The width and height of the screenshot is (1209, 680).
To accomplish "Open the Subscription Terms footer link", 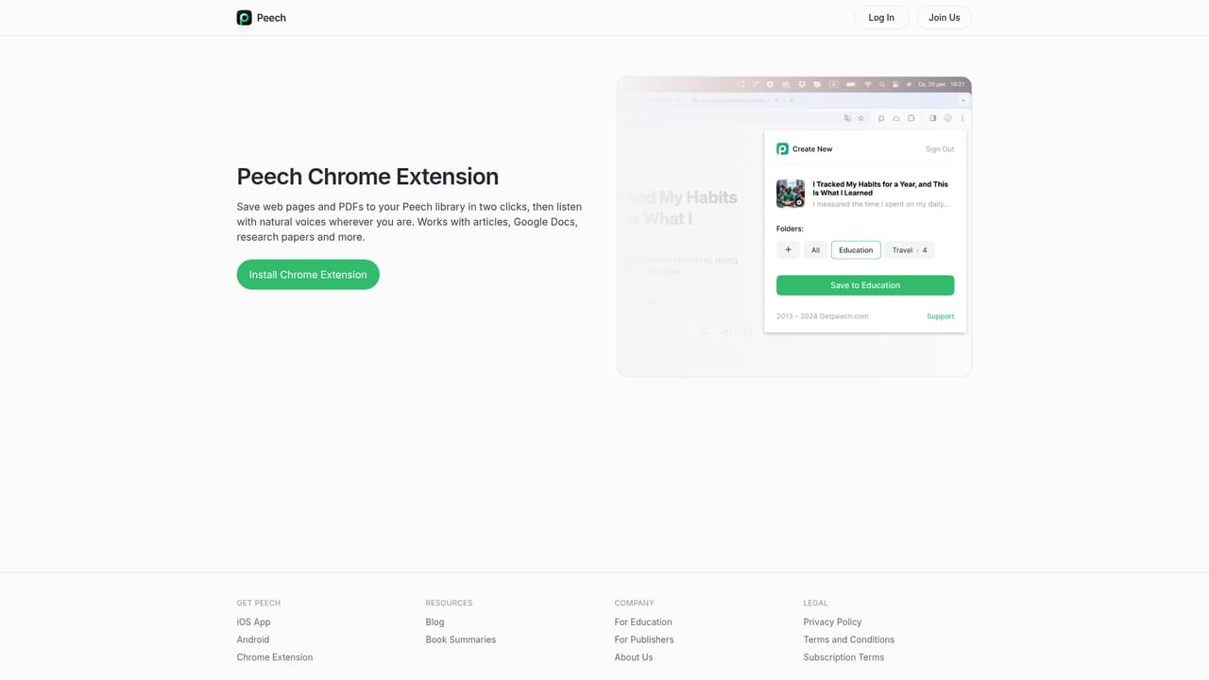I will pos(843,657).
